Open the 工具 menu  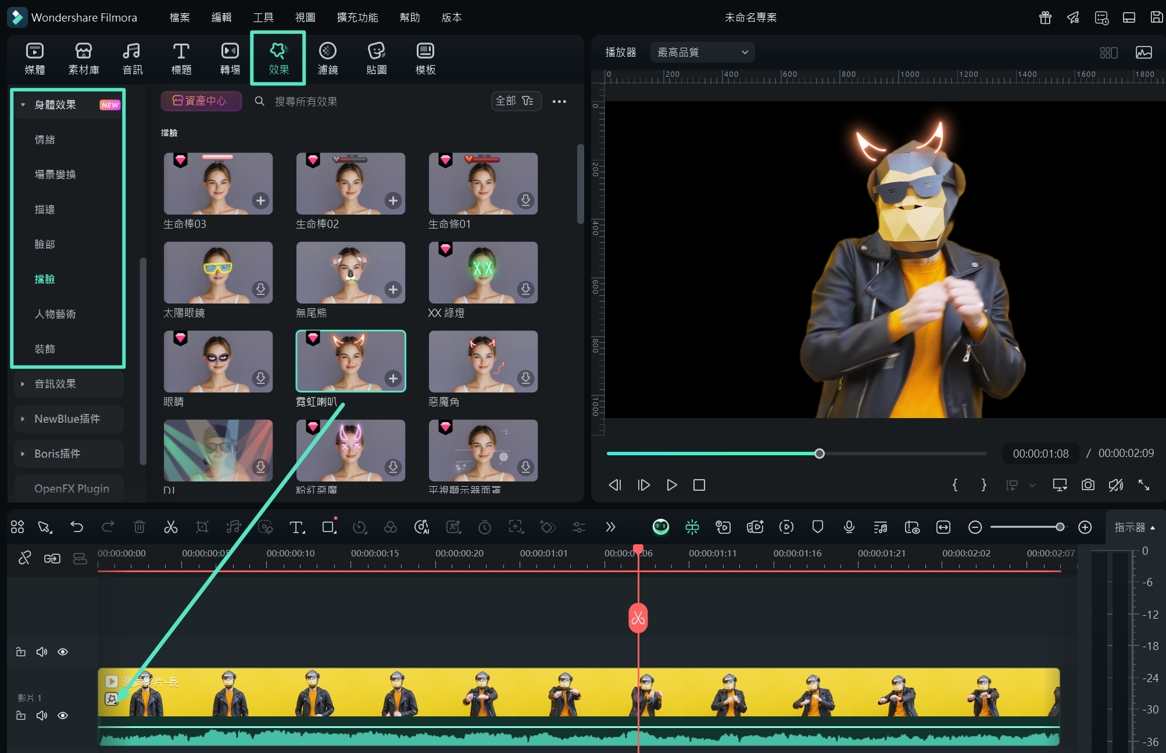coord(263,17)
